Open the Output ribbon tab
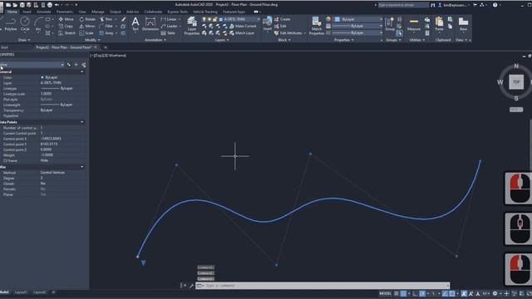 coord(115,12)
